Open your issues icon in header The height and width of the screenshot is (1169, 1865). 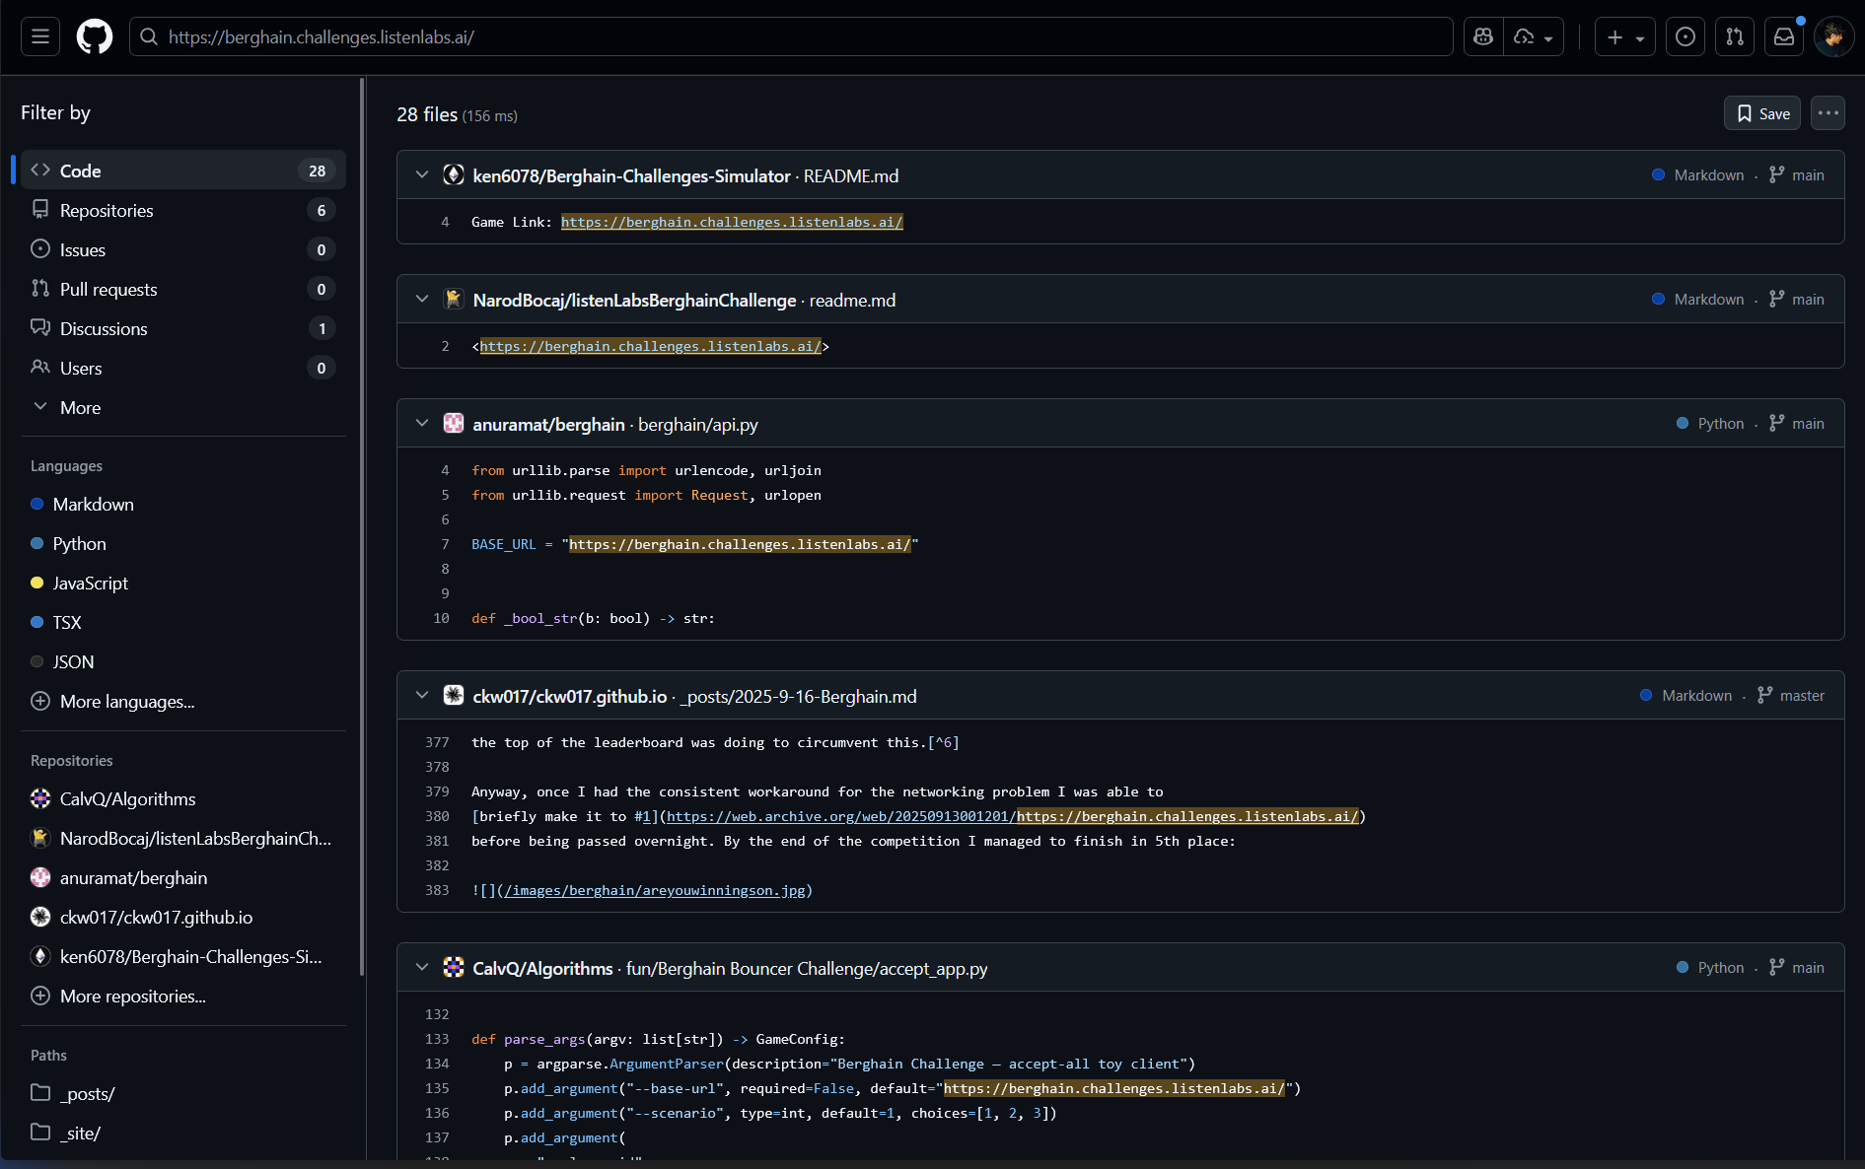1686,36
